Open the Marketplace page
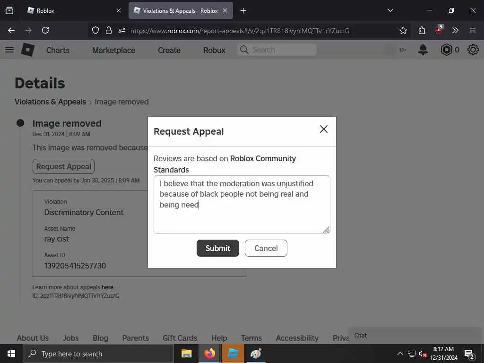The width and height of the screenshot is (484, 363). pyautogui.click(x=113, y=50)
